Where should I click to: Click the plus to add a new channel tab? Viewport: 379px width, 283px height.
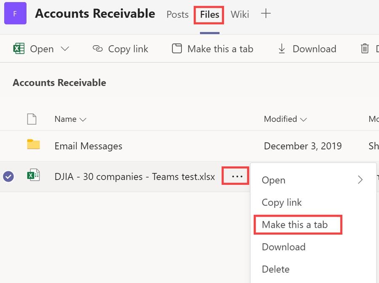pos(265,14)
